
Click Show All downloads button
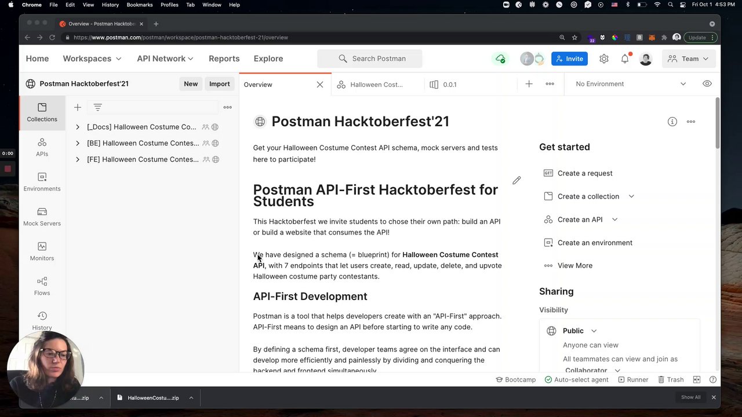tap(690, 397)
